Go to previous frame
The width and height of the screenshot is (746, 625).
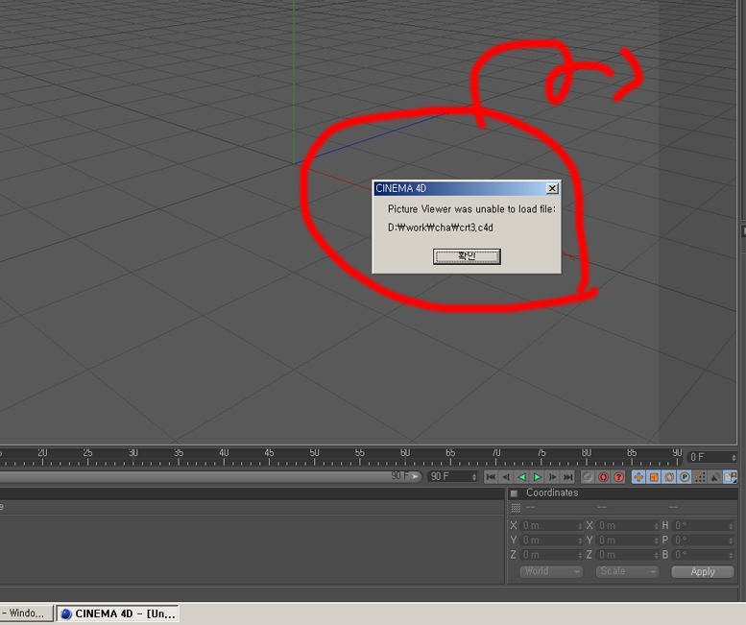pyautogui.click(x=506, y=476)
